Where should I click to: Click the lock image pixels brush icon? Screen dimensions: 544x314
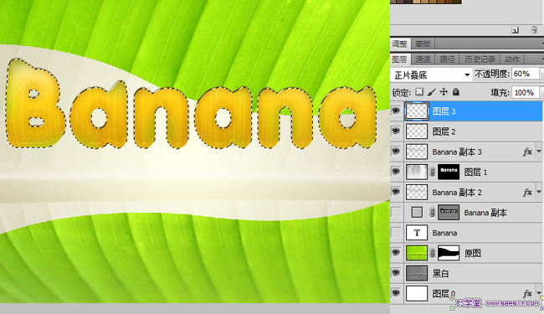(431, 92)
